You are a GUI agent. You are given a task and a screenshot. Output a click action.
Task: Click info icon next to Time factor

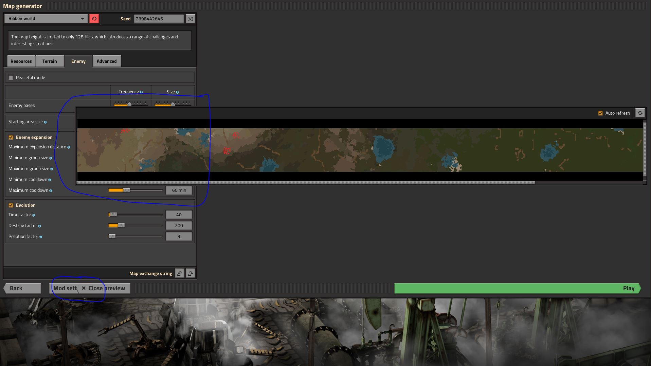[34, 215]
